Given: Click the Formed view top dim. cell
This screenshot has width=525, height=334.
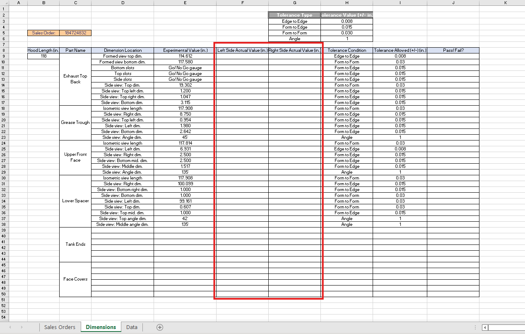Looking at the screenshot, I should (x=123, y=56).
